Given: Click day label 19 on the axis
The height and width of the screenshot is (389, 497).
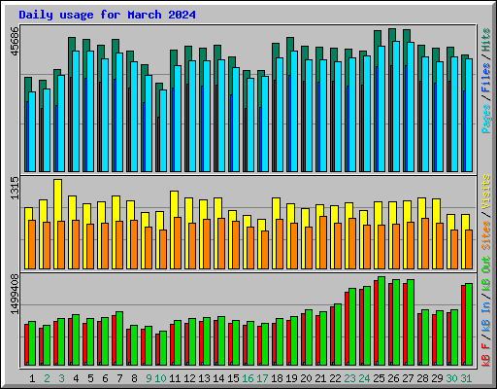Looking at the screenshot, I should pyautogui.click(x=291, y=378).
